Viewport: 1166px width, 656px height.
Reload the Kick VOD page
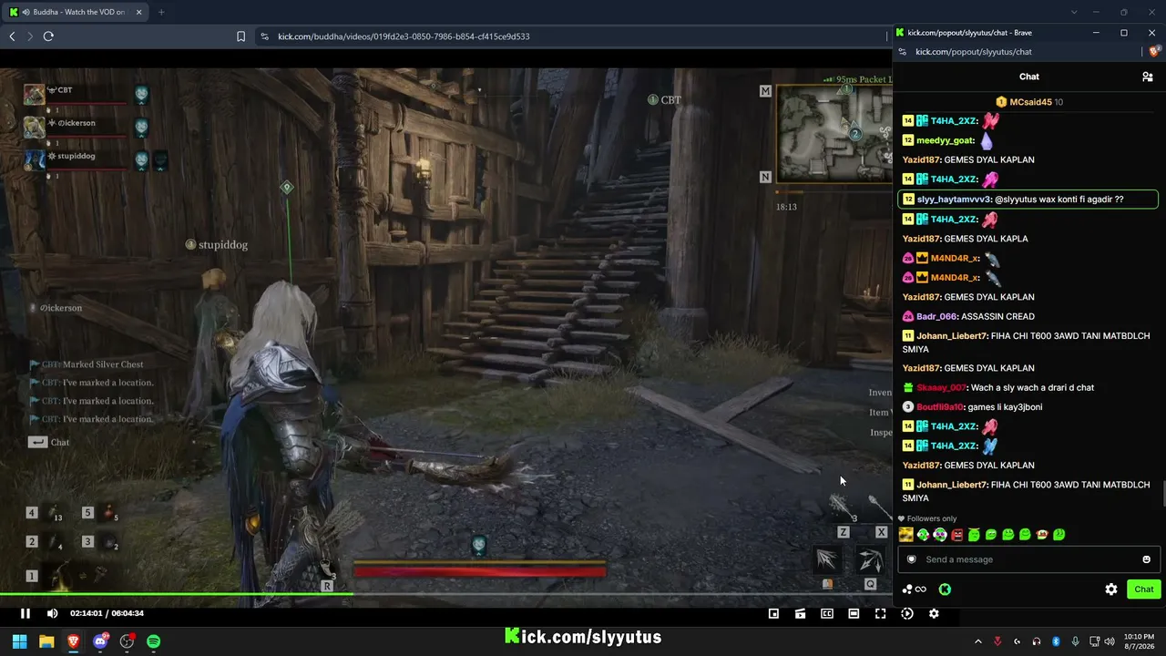48,36
